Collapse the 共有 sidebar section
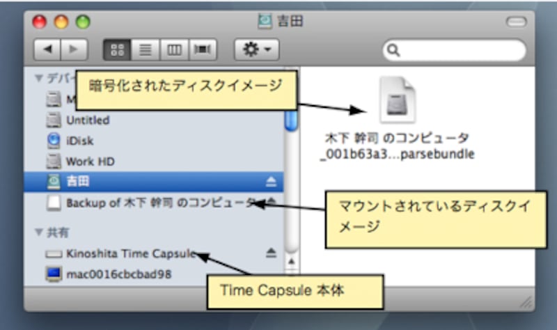This screenshot has height=330, width=557. coord(39,233)
